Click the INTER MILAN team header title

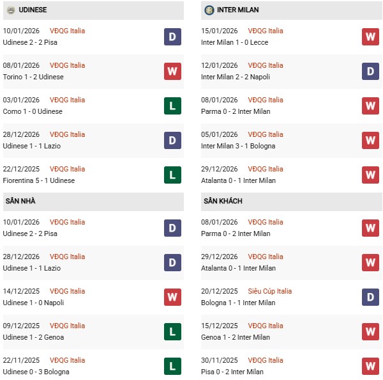238,10
